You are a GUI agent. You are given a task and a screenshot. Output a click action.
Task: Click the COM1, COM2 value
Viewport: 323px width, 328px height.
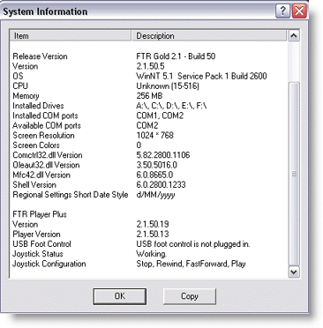[x=160, y=116]
